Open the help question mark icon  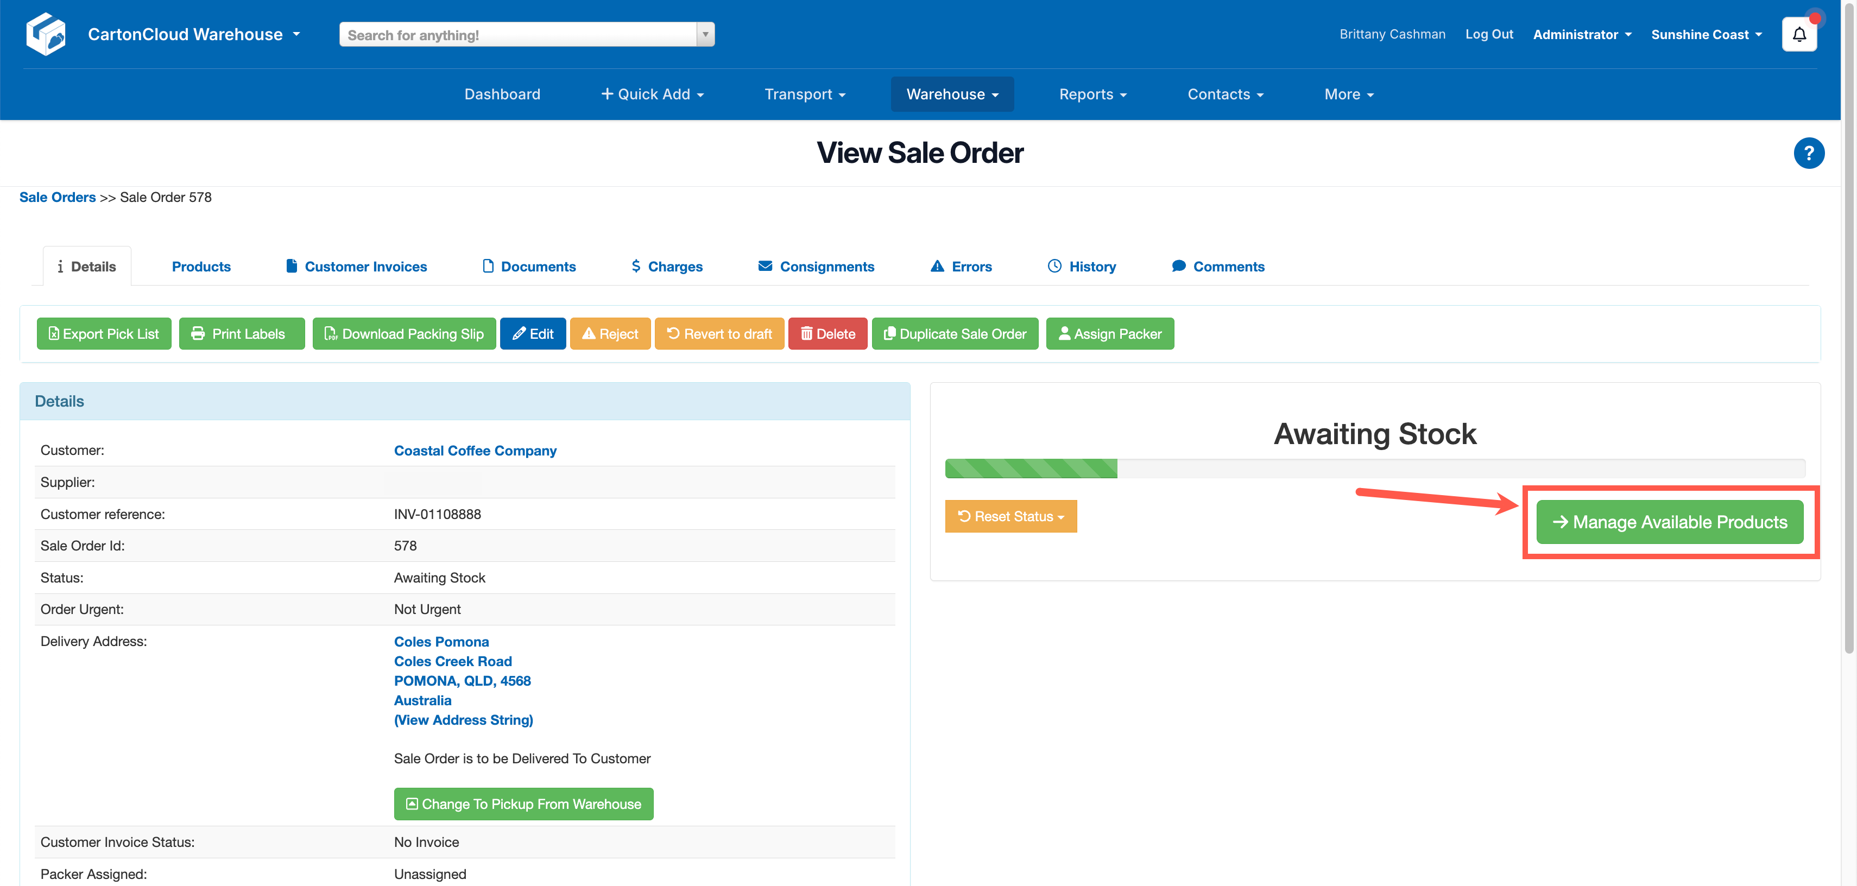(x=1809, y=153)
